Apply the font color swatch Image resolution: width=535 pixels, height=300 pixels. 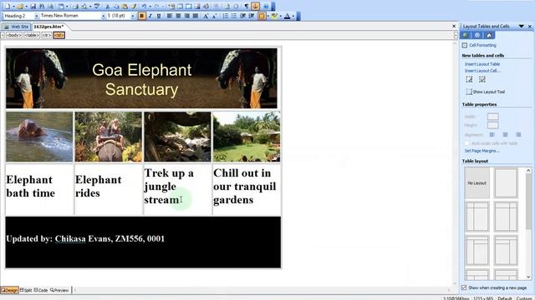tap(287, 16)
